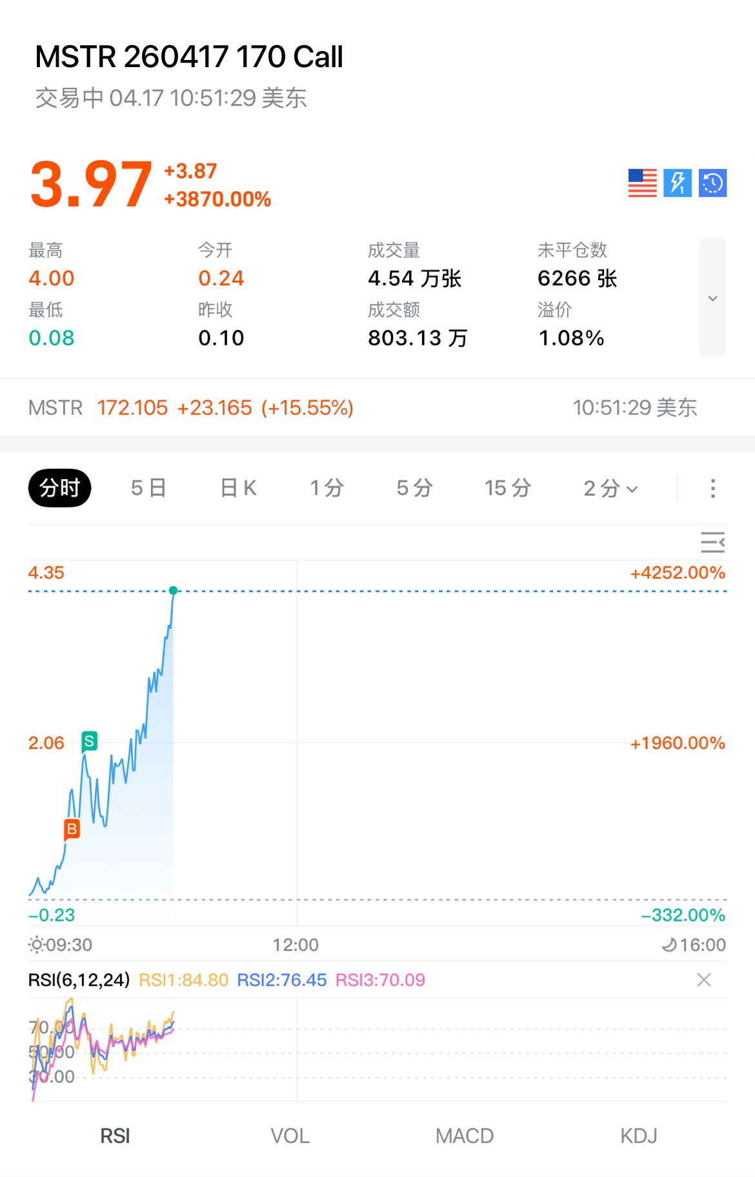755x1177 pixels.
Task: Select the 分时 chart tab
Action: point(59,488)
